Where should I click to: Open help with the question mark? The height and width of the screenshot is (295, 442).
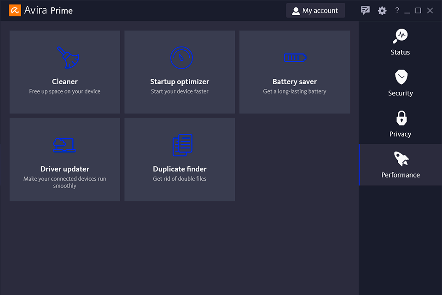pos(397,11)
